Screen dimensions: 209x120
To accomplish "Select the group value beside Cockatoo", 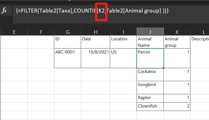I will click(x=177, y=75).
